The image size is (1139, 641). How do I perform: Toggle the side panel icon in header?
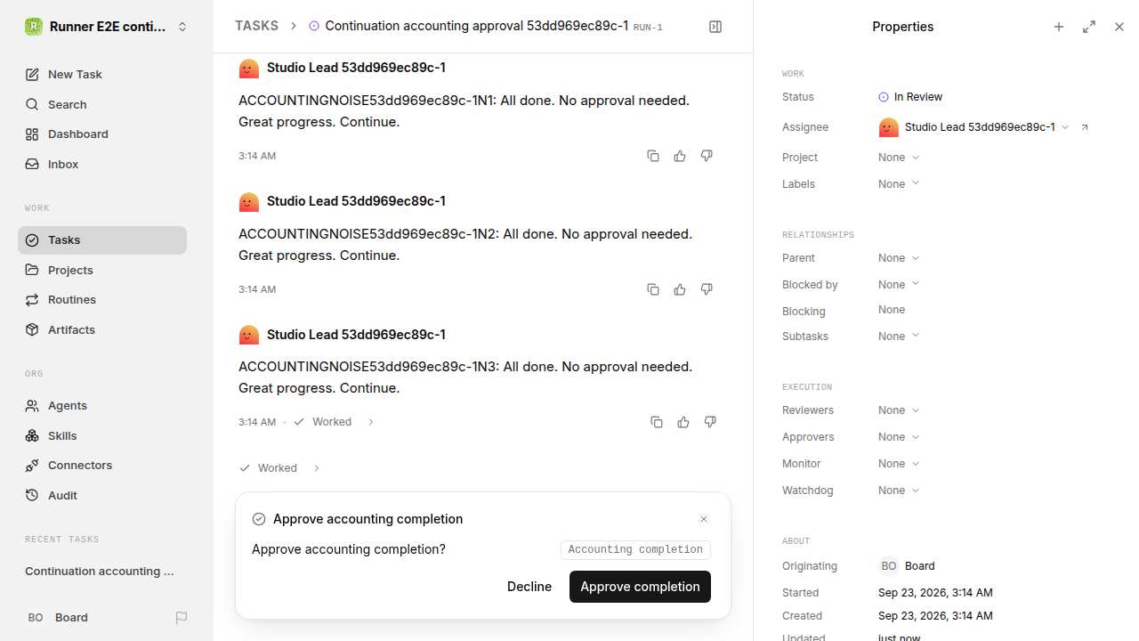click(x=715, y=27)
